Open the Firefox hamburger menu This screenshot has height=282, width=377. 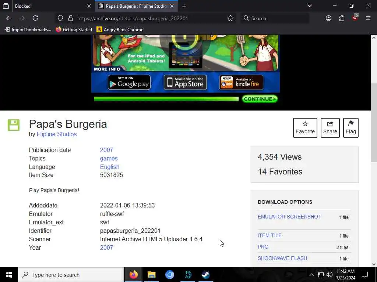click(368, 18)
